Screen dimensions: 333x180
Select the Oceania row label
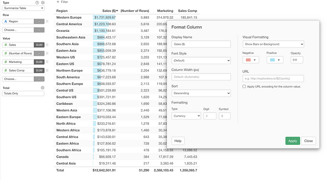(x=63, y=30)
